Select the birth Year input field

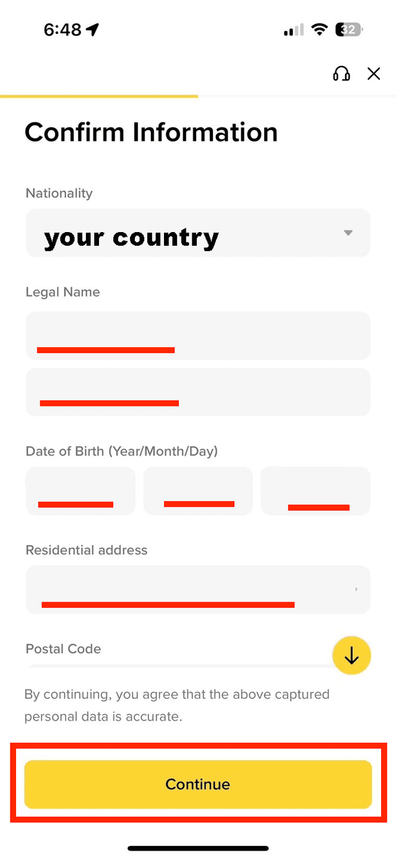(80, 491)
